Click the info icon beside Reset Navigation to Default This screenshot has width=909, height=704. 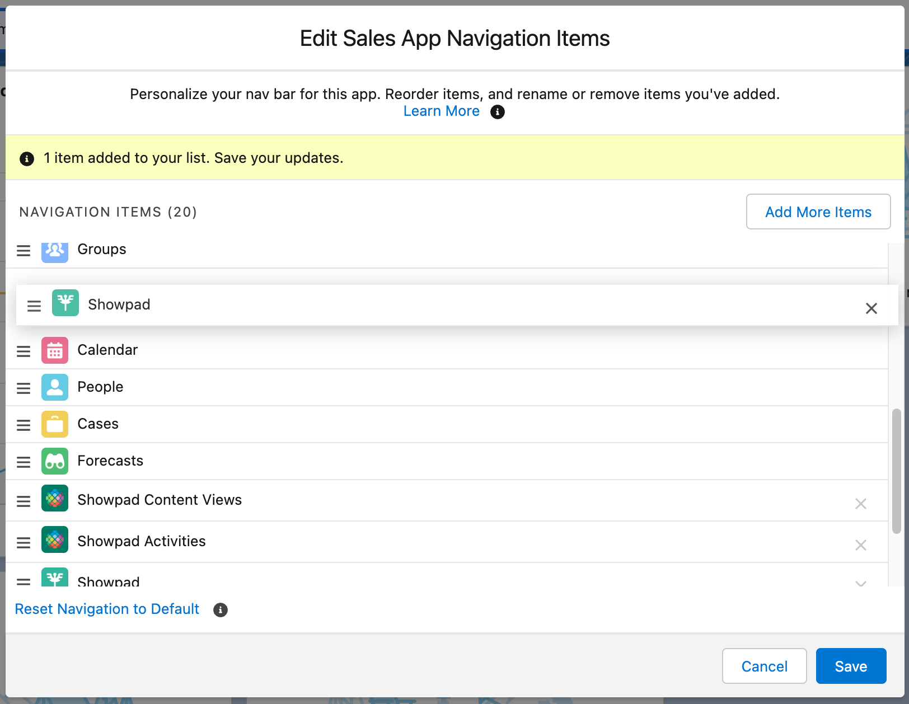[x=220, y=609]
